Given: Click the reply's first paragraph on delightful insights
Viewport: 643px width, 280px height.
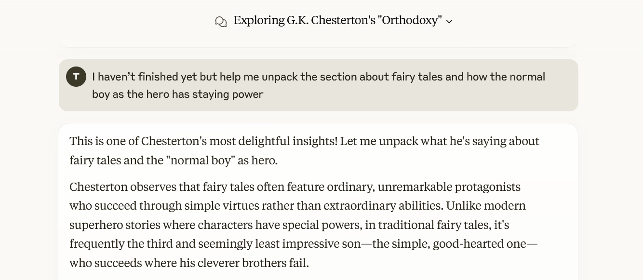Looking at the screenshot, I should [x=304, y=150].
